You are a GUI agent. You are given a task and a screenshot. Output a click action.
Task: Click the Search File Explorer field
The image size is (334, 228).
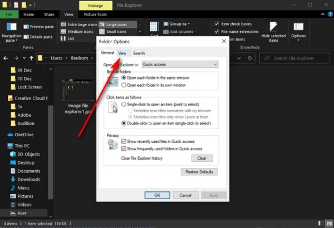point(294,58)
